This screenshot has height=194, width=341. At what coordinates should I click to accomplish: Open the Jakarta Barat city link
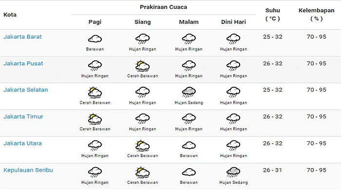click(22, 37)
